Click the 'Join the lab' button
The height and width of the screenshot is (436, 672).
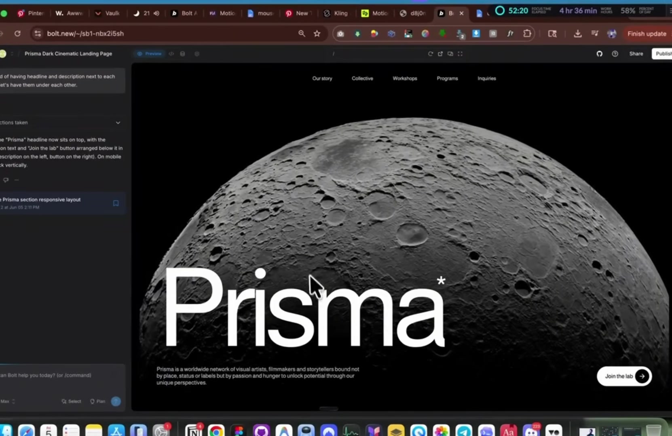[624, 376]
